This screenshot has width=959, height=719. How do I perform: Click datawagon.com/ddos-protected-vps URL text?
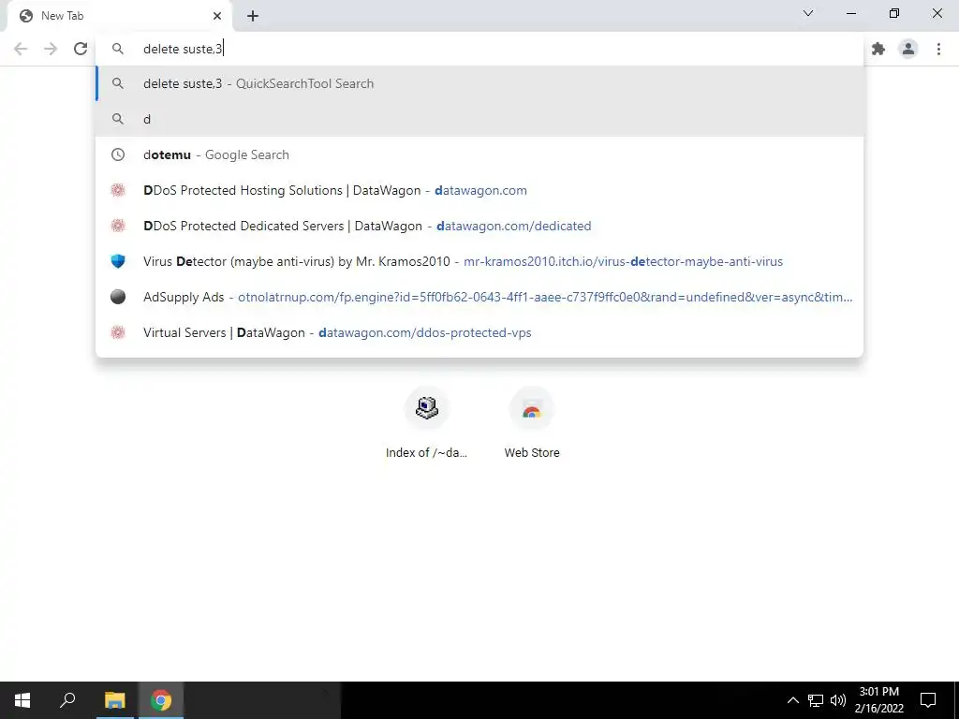[x=425, y=332]
